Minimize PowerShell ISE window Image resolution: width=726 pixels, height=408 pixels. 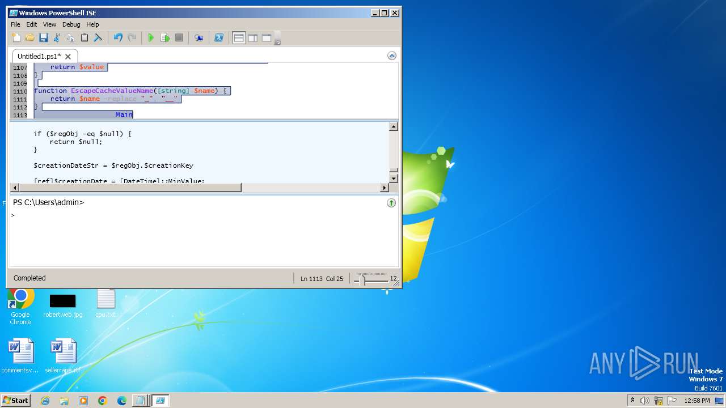click(375, 12)
